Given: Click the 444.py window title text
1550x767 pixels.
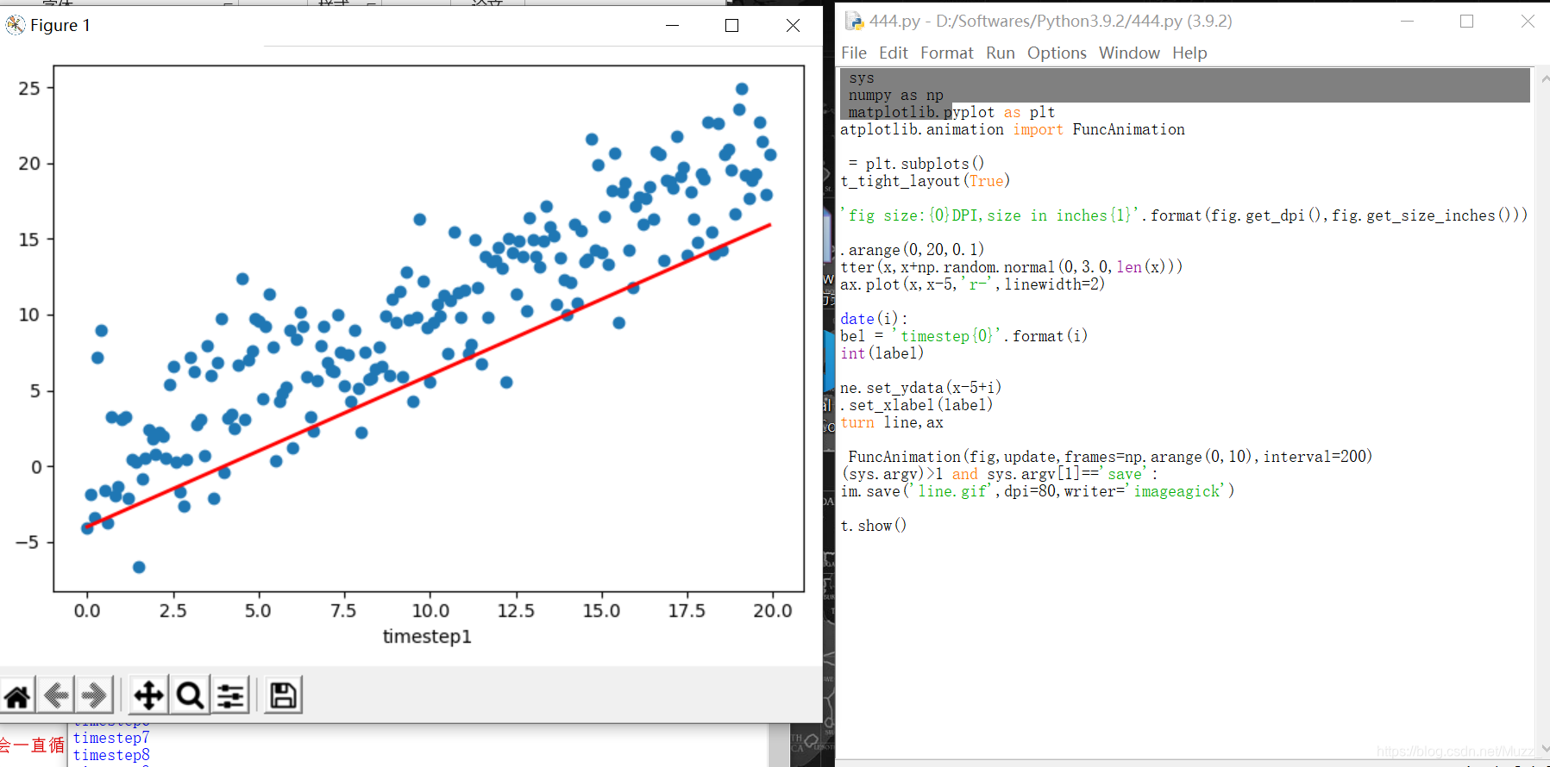Looking at the screenshot, I should click(x=1051, y=21).
